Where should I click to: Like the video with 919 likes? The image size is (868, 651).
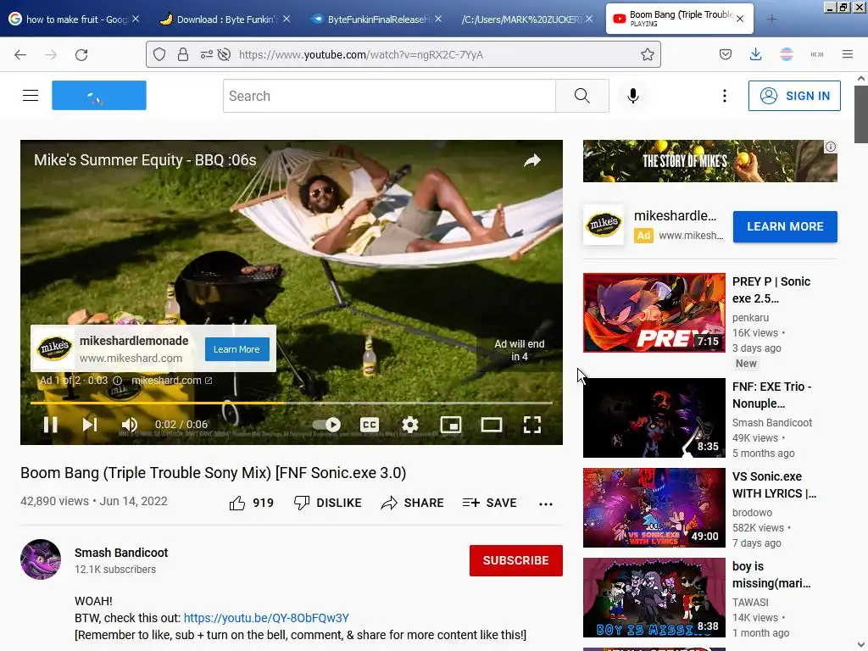pos(251,503)
